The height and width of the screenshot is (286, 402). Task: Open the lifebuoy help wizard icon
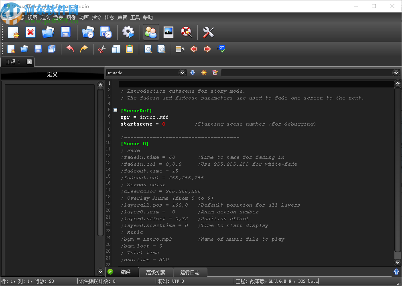point(186,32)
